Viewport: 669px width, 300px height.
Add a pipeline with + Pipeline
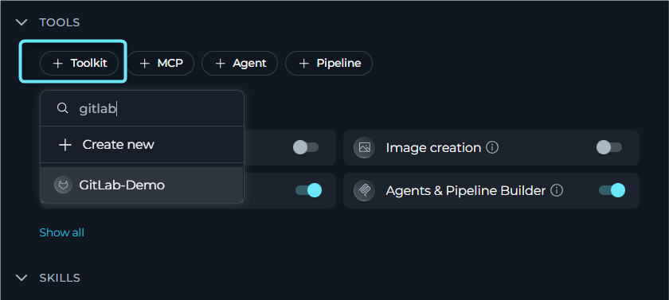click(329, 64)
